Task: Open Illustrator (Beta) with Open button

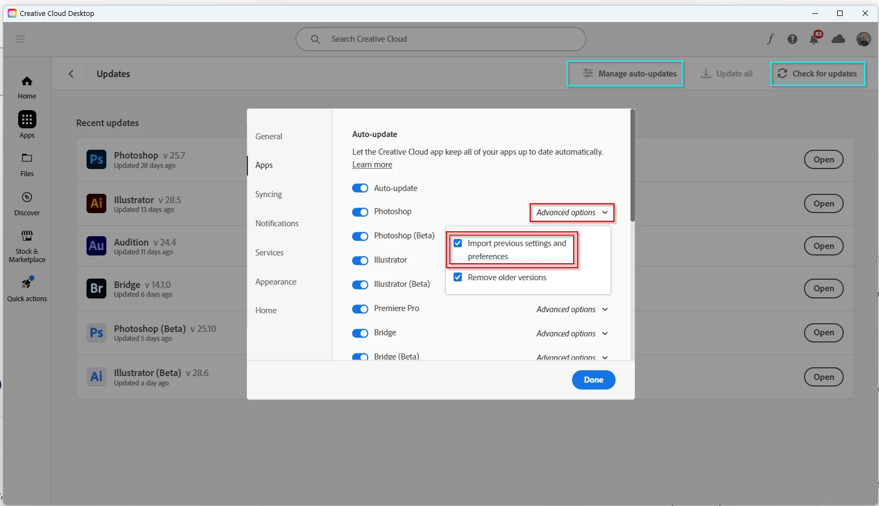Action: click(824, 377)
